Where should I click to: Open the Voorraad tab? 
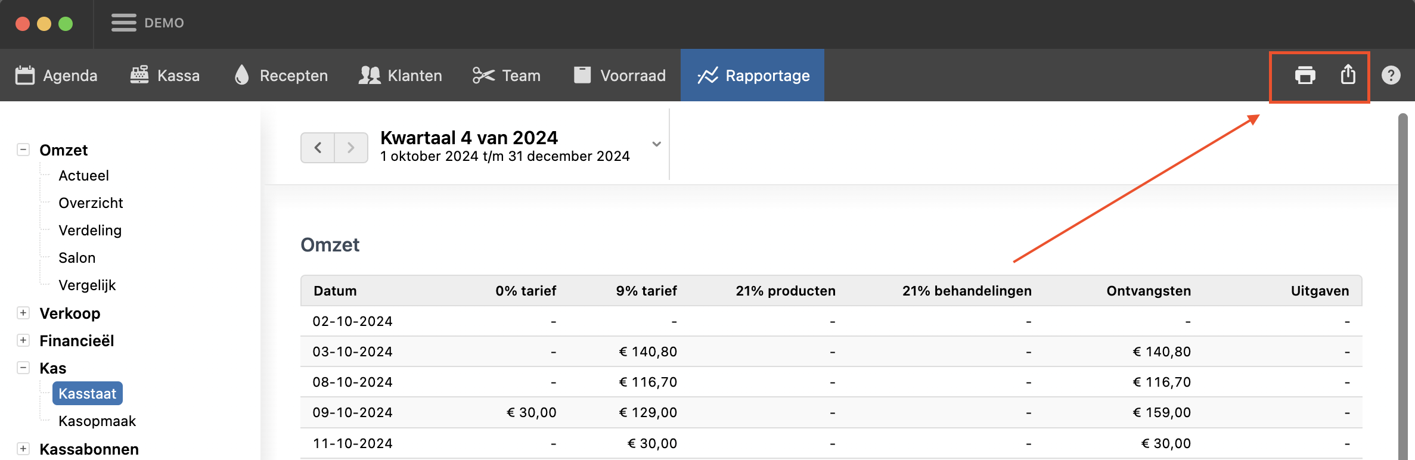click(x=620, y=76)
